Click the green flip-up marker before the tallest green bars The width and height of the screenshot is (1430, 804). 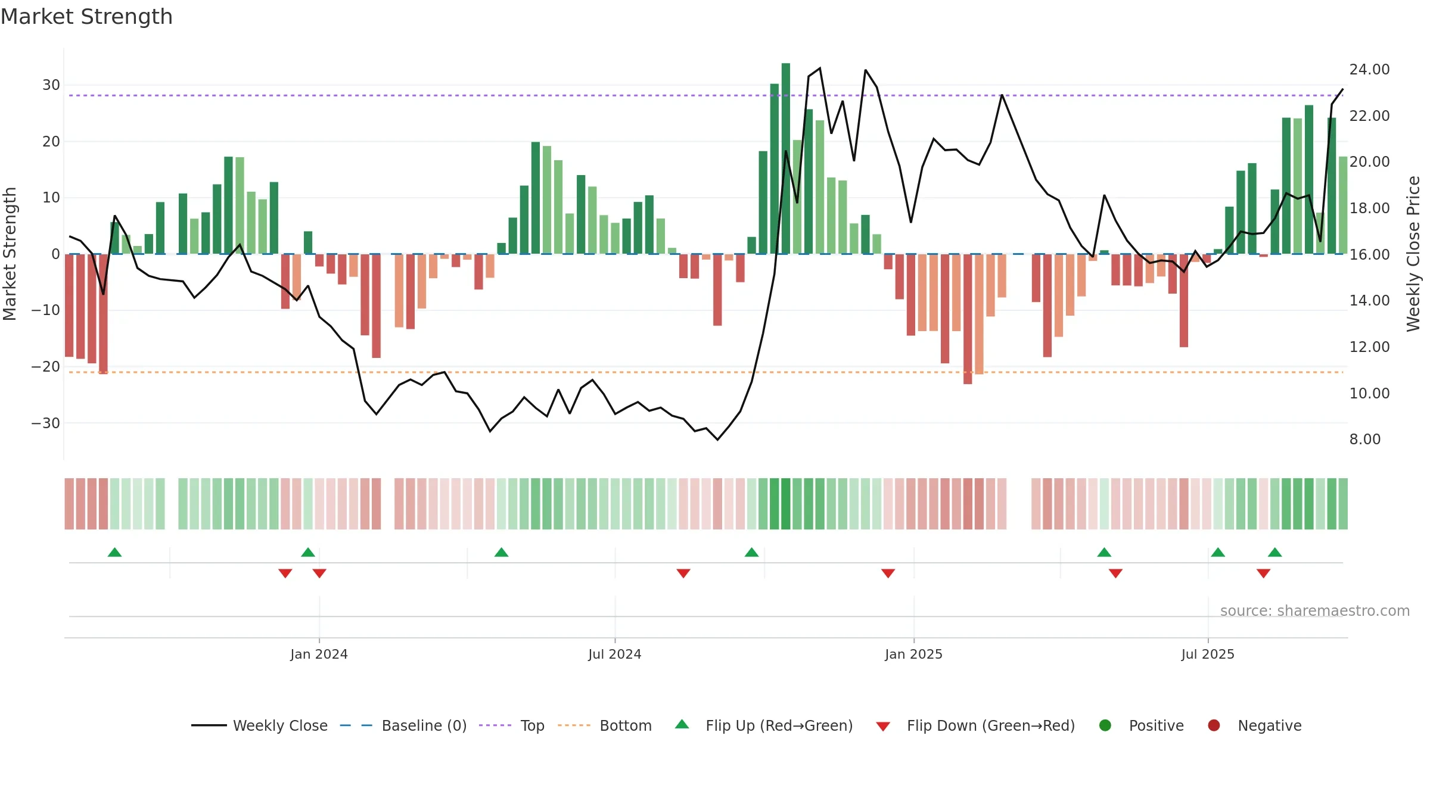pos(752,552)
